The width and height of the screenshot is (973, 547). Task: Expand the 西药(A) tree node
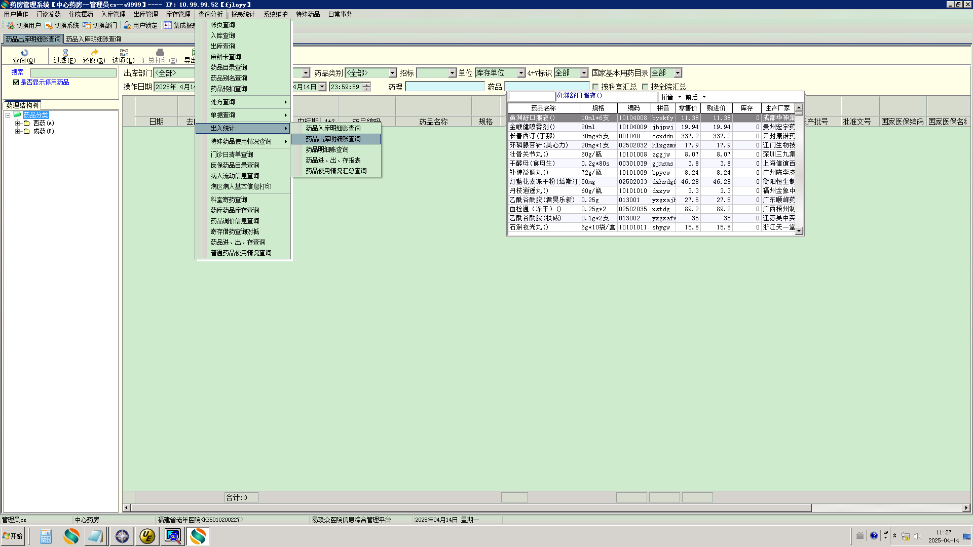[17, 123]
